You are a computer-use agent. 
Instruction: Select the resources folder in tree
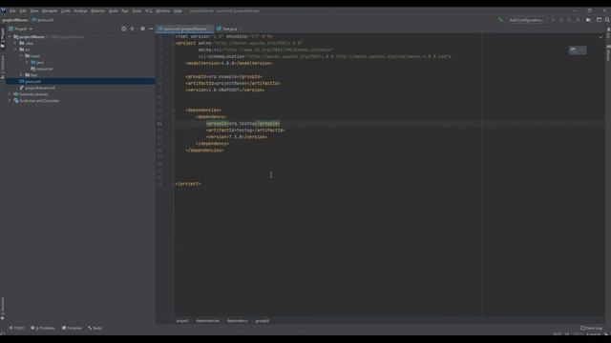(42, 69)
